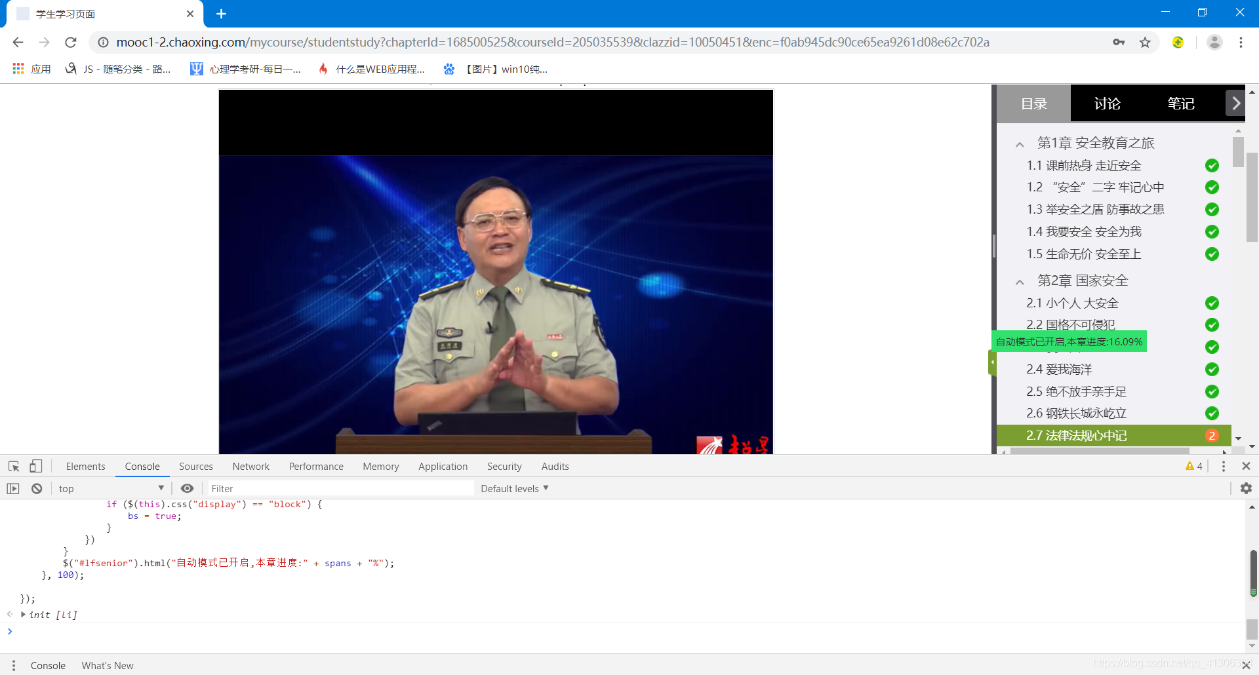
Task: Toggle the device emulation toolbar
Action: 36,466
